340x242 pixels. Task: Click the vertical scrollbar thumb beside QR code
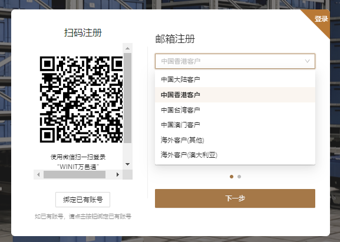[x=127, y=98]
